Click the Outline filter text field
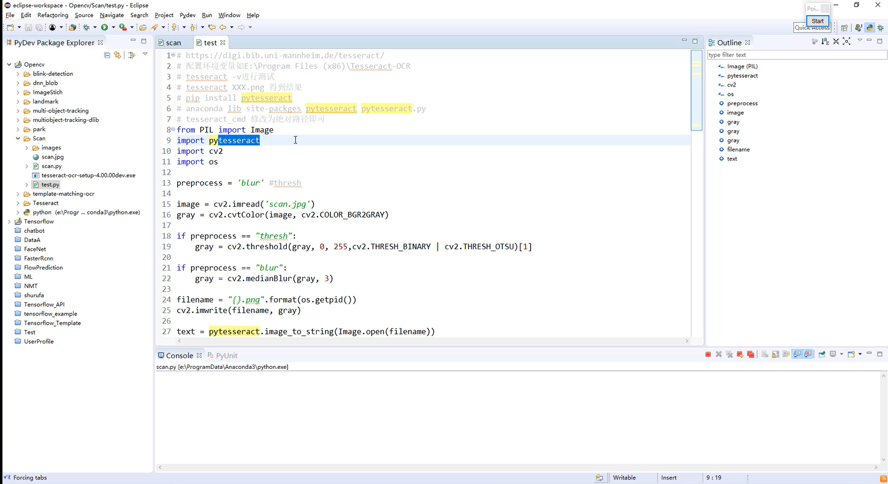This screenshot has width=888, height=484. (797, 55)
